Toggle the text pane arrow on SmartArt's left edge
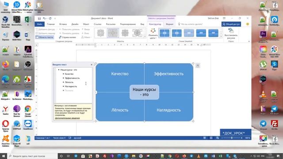Screen dimensions: 283x159 pyautogui.click(x=96, y=92)
